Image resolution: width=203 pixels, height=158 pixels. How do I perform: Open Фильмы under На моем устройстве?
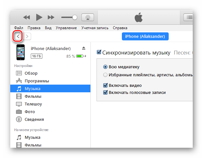tap(50, 145)
